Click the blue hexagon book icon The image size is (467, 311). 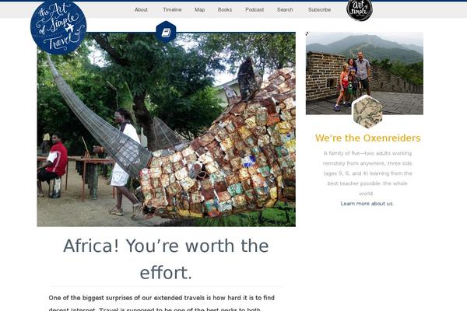(166, 32)
